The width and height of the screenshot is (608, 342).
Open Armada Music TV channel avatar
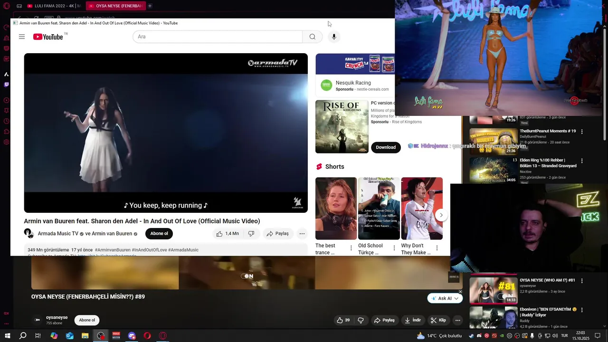(x=28, y=233)
